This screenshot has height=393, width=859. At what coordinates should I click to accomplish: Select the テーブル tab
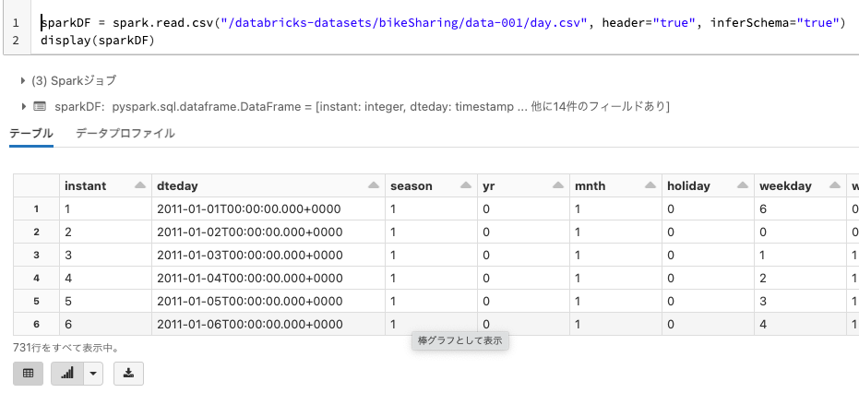click(x=31, y=133)
